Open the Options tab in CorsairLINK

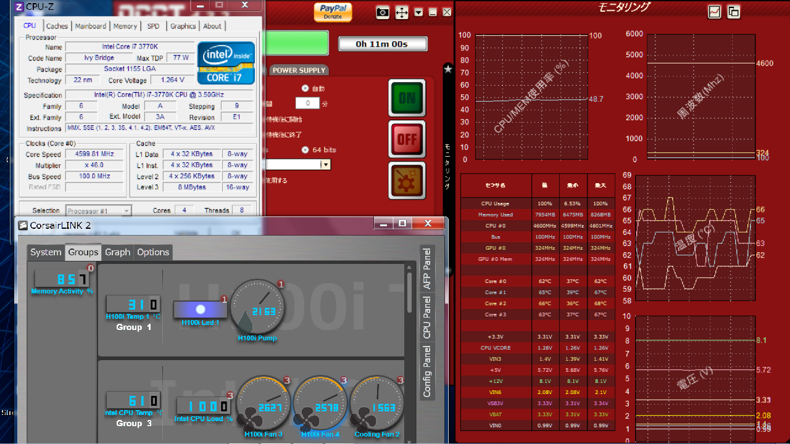pyautogui.click(x=153, y=252)
